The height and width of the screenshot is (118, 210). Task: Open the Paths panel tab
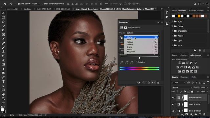194,77
